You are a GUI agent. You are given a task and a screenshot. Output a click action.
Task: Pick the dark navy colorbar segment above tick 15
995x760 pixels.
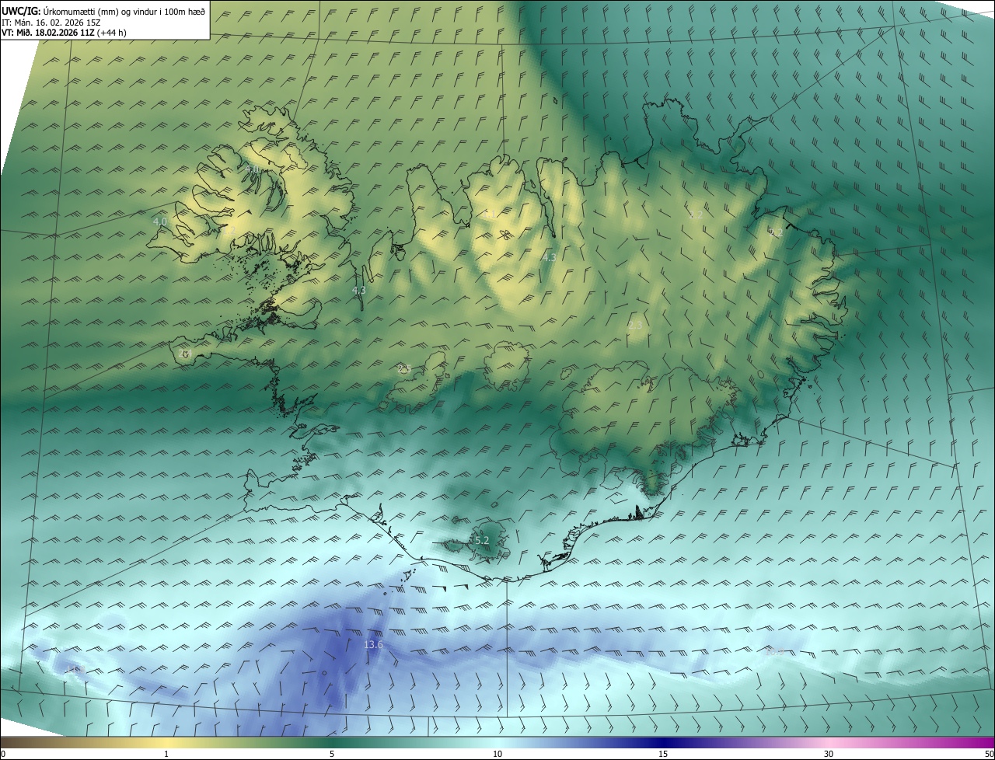tap(663, 742)
